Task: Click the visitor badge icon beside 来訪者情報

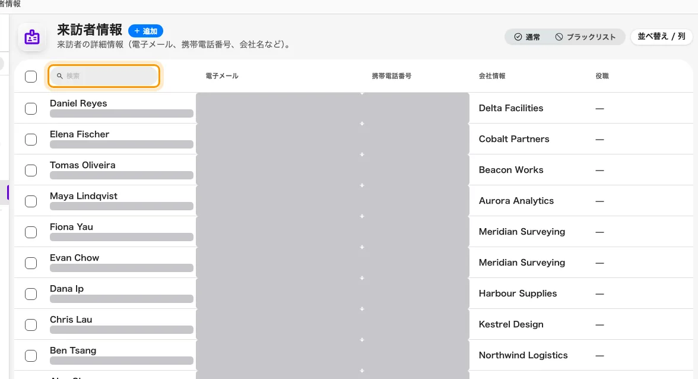Action: 32,37
